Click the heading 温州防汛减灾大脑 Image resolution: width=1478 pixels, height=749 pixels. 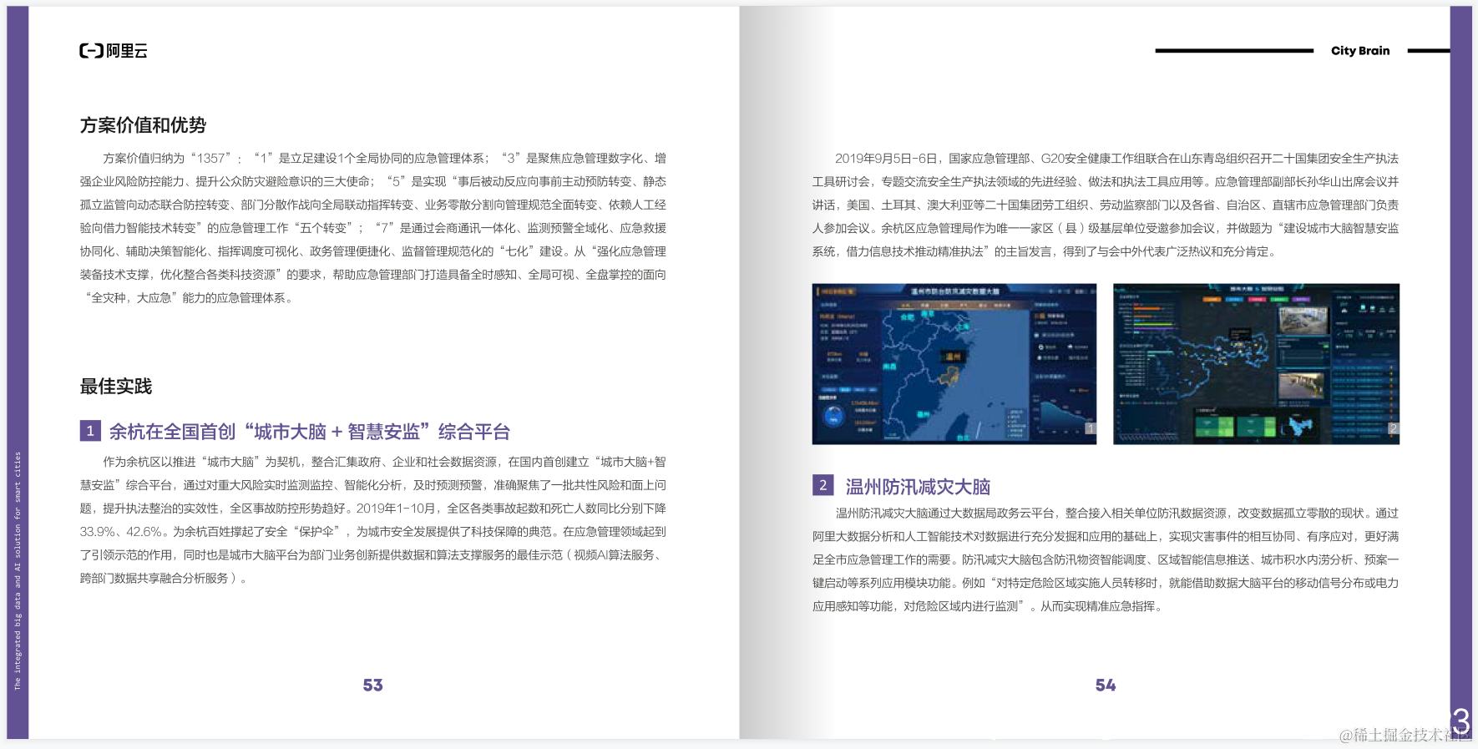(x=918, y=487)
